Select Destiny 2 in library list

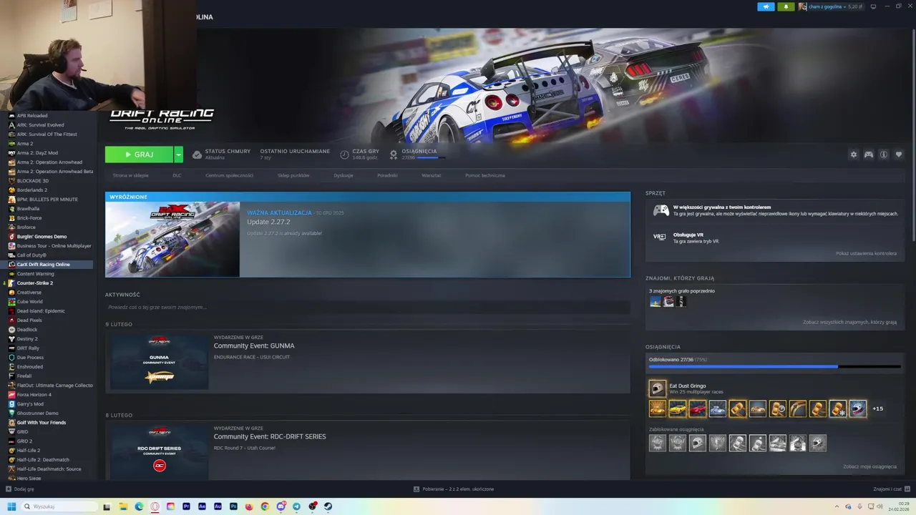27,339
